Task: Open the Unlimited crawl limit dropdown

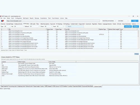Action: 123,21
